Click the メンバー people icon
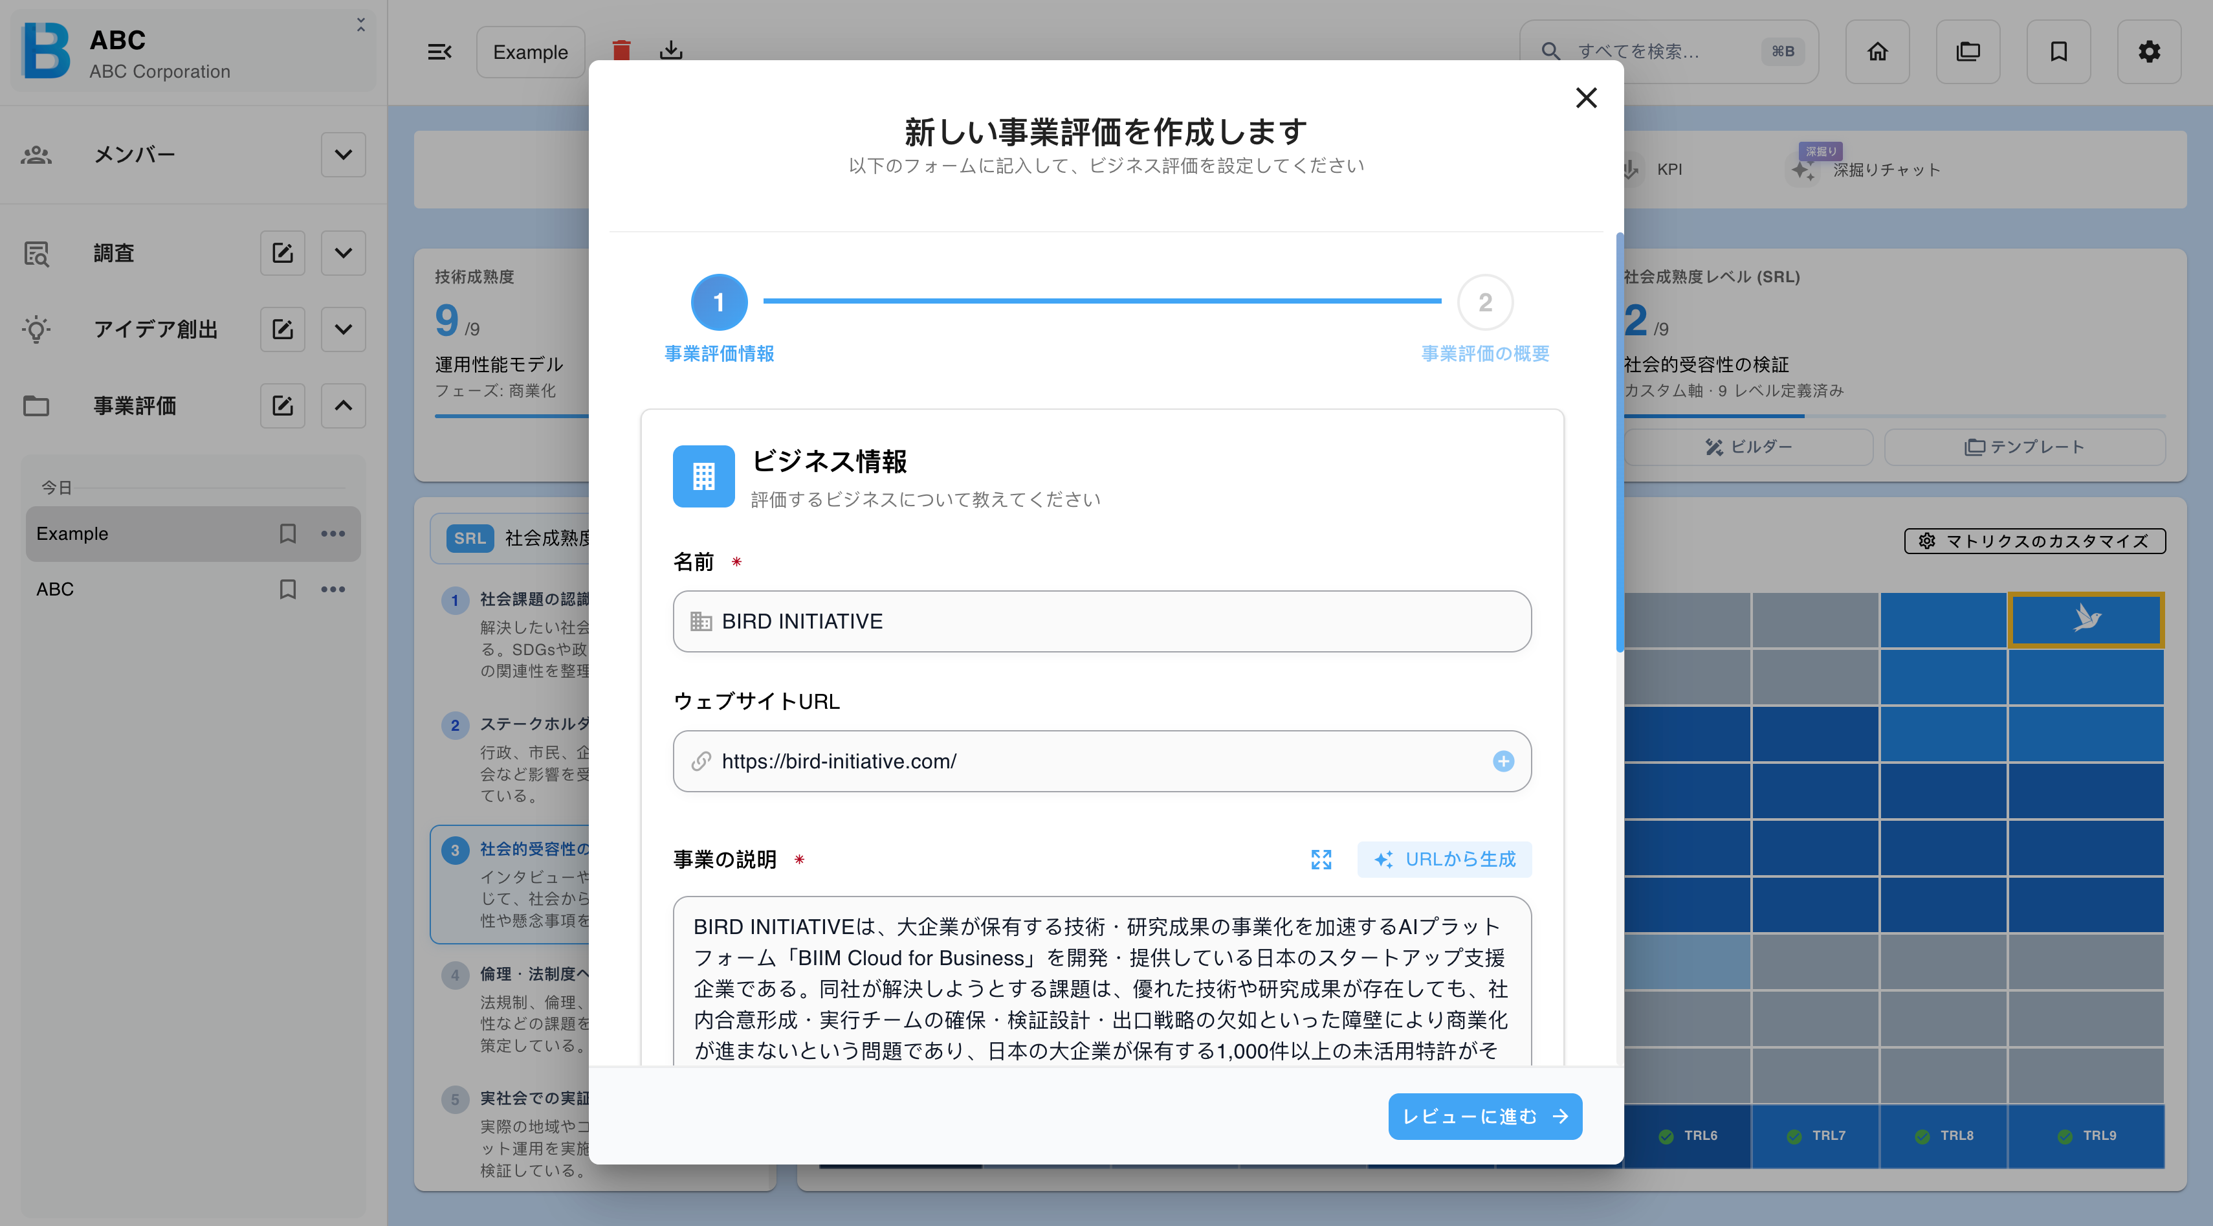This screenshot has width=2213, height=1226. point(36,155)
